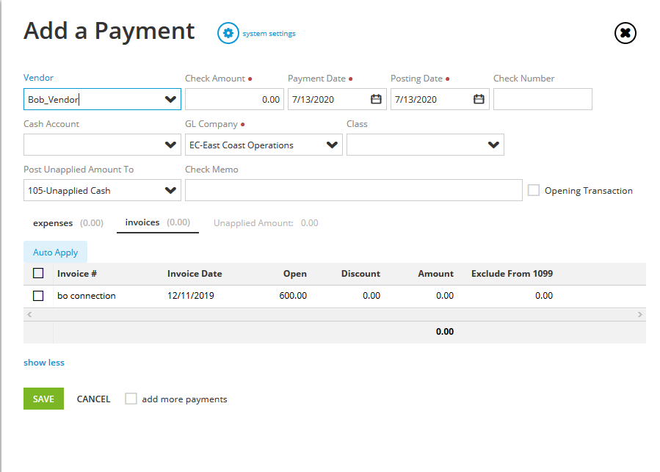660x472 pixels.
Task: Click the CANCEL button
Action: coord(93,399)
